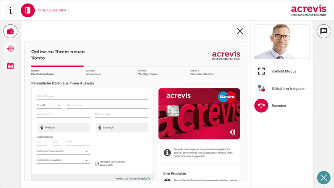Click weiter zur Adresseingabe link
Image resolution: width=334 pixels, height=188 pixels.
coord(133,178)
